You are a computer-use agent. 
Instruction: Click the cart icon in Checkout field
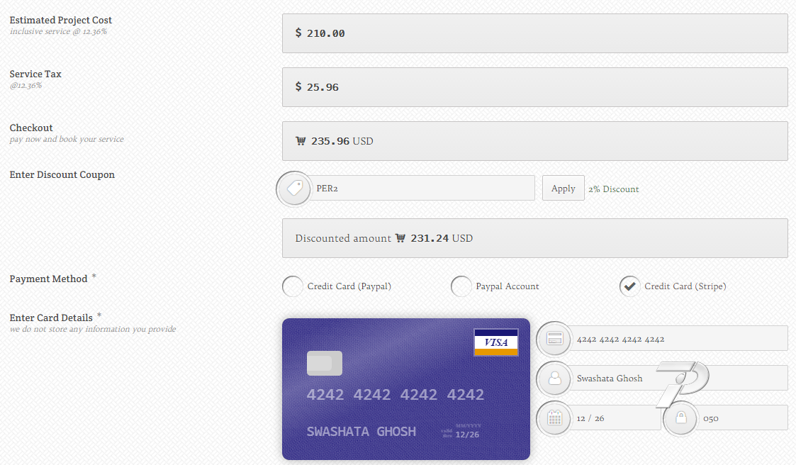click(301, 140)
